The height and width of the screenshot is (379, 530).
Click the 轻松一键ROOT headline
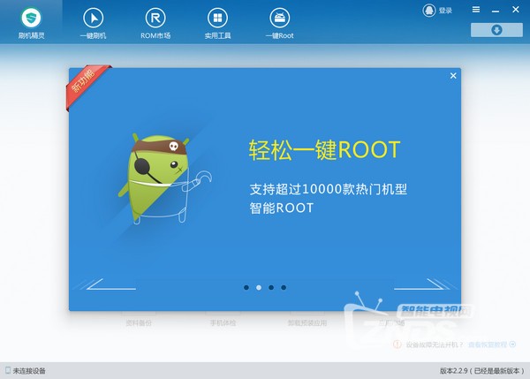click(x=324, y=150)
